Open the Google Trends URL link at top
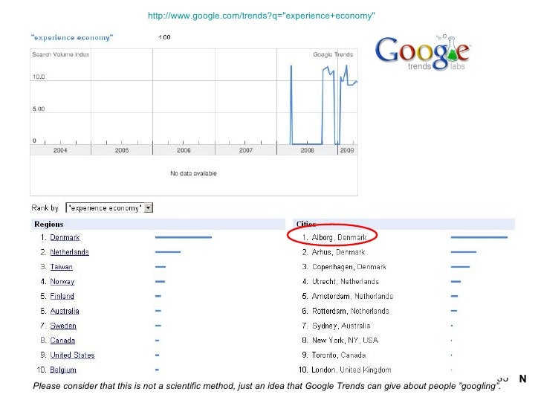Viewport: 541px width, 406px height. tap(261, 16)
